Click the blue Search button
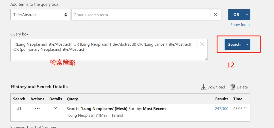This screenshot has height=128, width=274. coord(234,44)
